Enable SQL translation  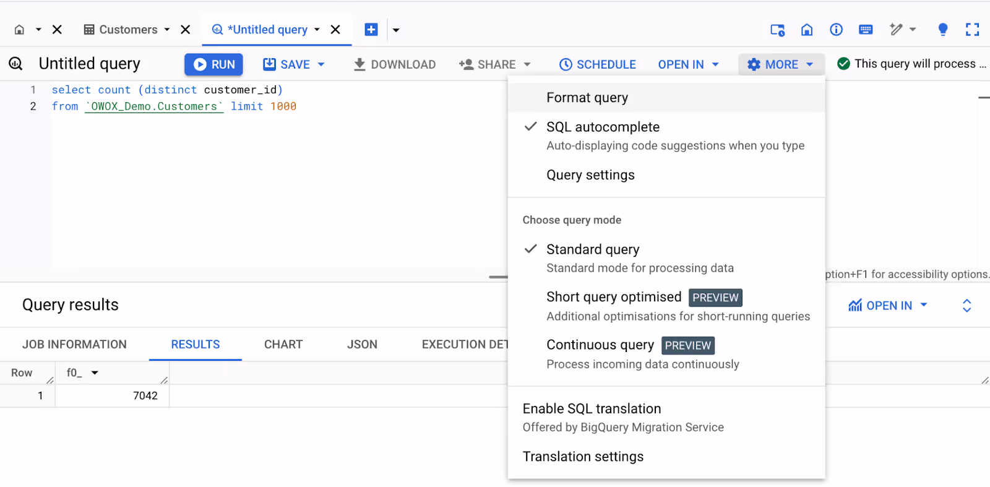coord(666,418)
